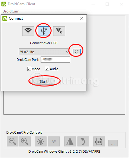Focus the DroidCam Port input field
Screen dimensions: 129x158
tap(55, 60)
